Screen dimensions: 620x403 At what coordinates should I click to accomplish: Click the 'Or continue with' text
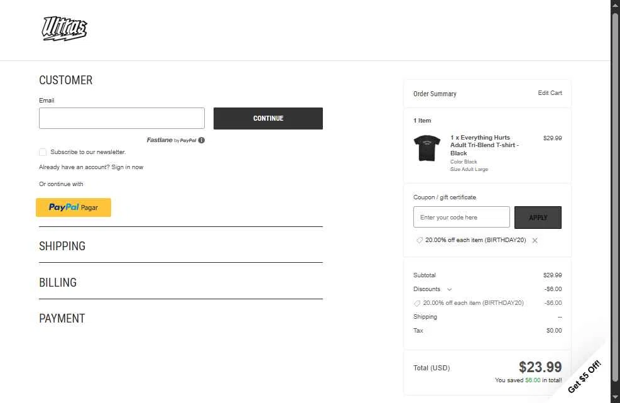tap(61, 184)
